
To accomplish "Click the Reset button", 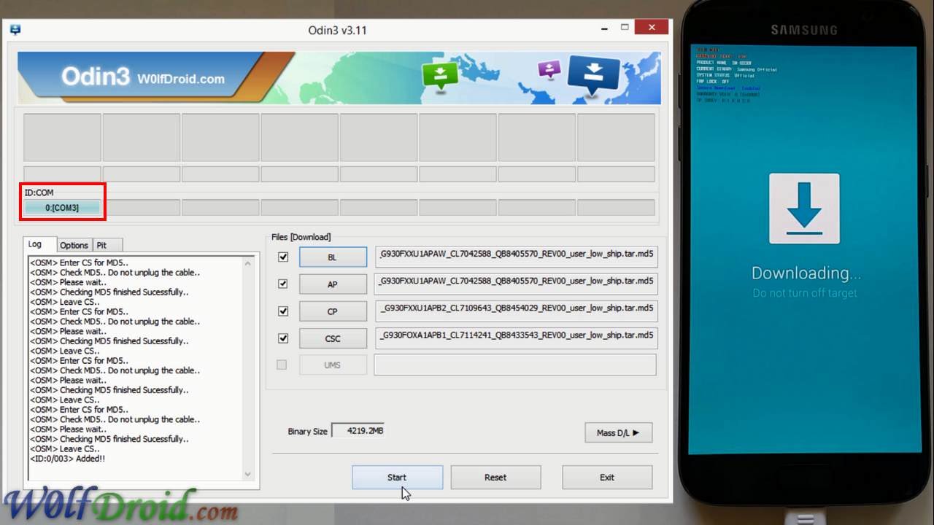I will click(495, 478).
